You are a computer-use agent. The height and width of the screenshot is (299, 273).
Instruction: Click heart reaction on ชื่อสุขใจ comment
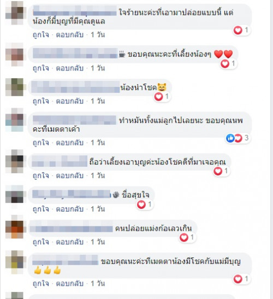tap(145, 204)
